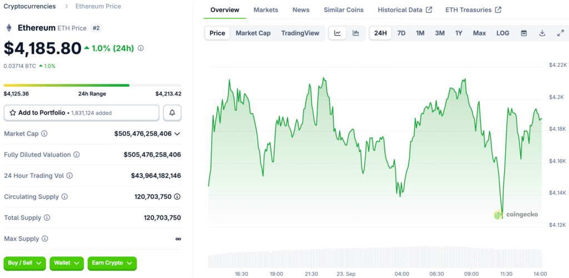569x278 pixels.
Task: Toggle LOG scale on chart
Action: (x=503, y=33)
